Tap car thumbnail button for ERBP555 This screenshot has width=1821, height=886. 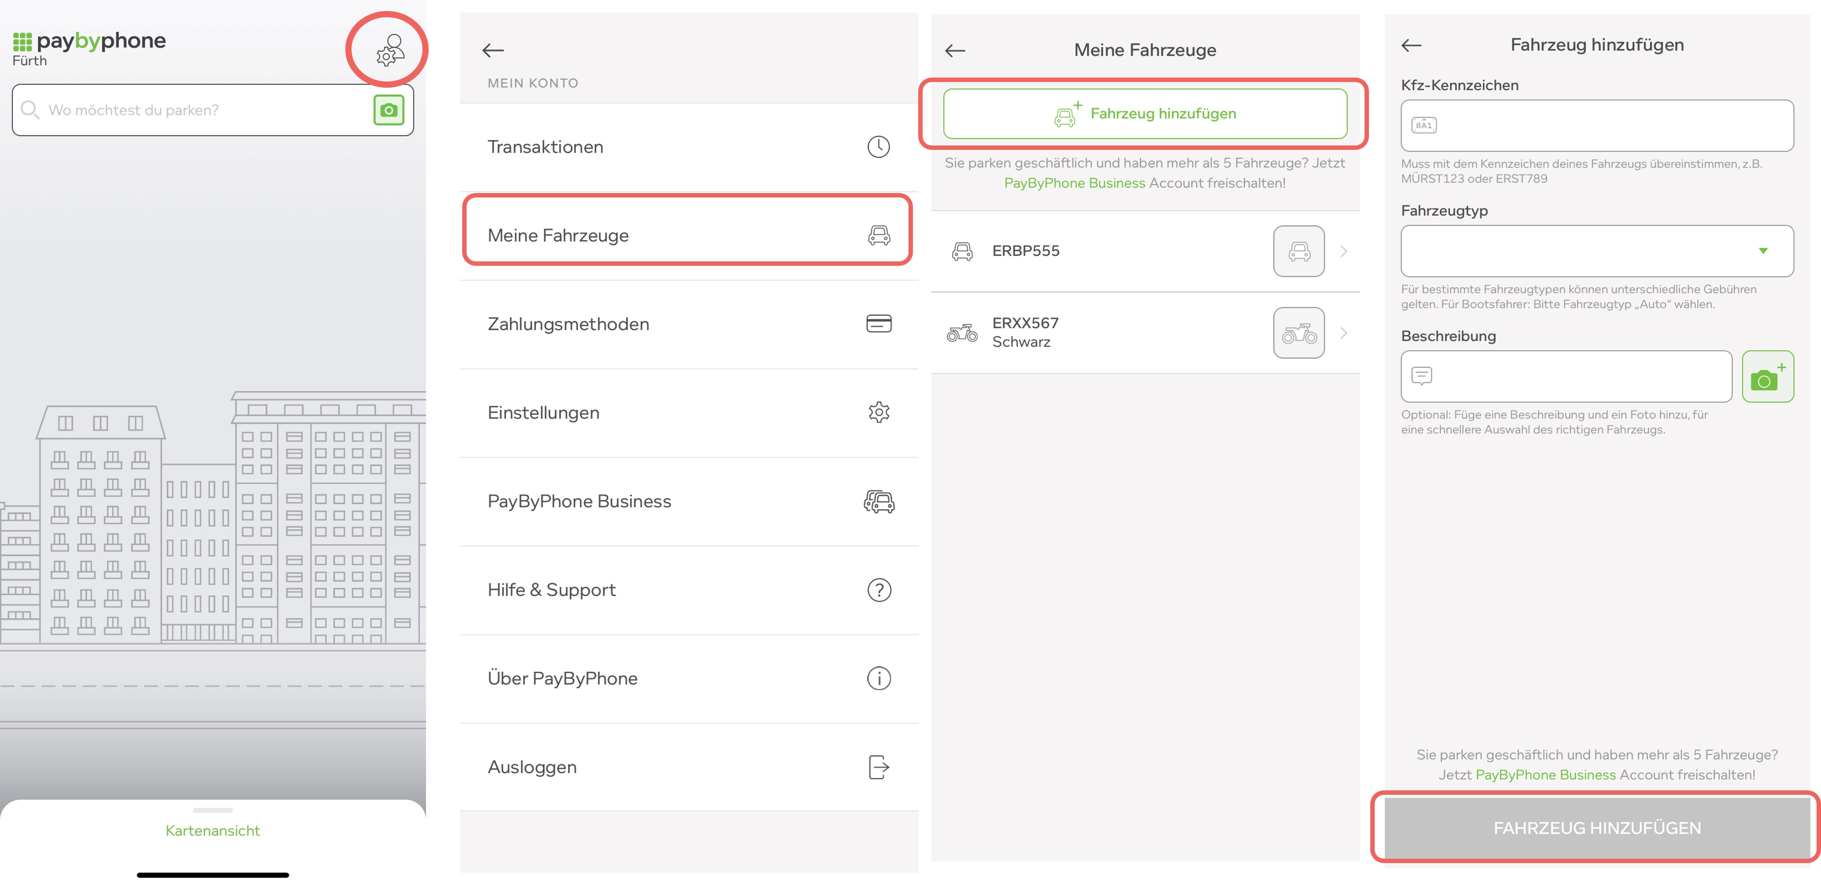click(x=1298, y=251)
